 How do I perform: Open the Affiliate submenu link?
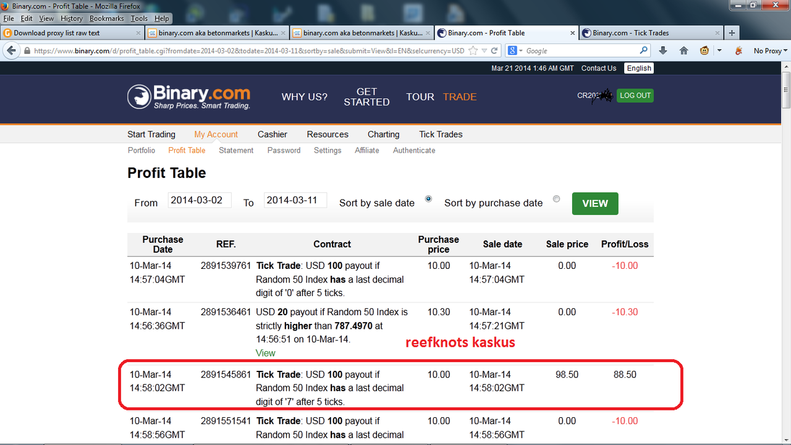click(367, 150)
